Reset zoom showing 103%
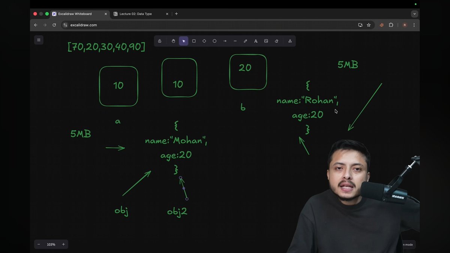Screen dimensions: 450x253 click(51, 244)
